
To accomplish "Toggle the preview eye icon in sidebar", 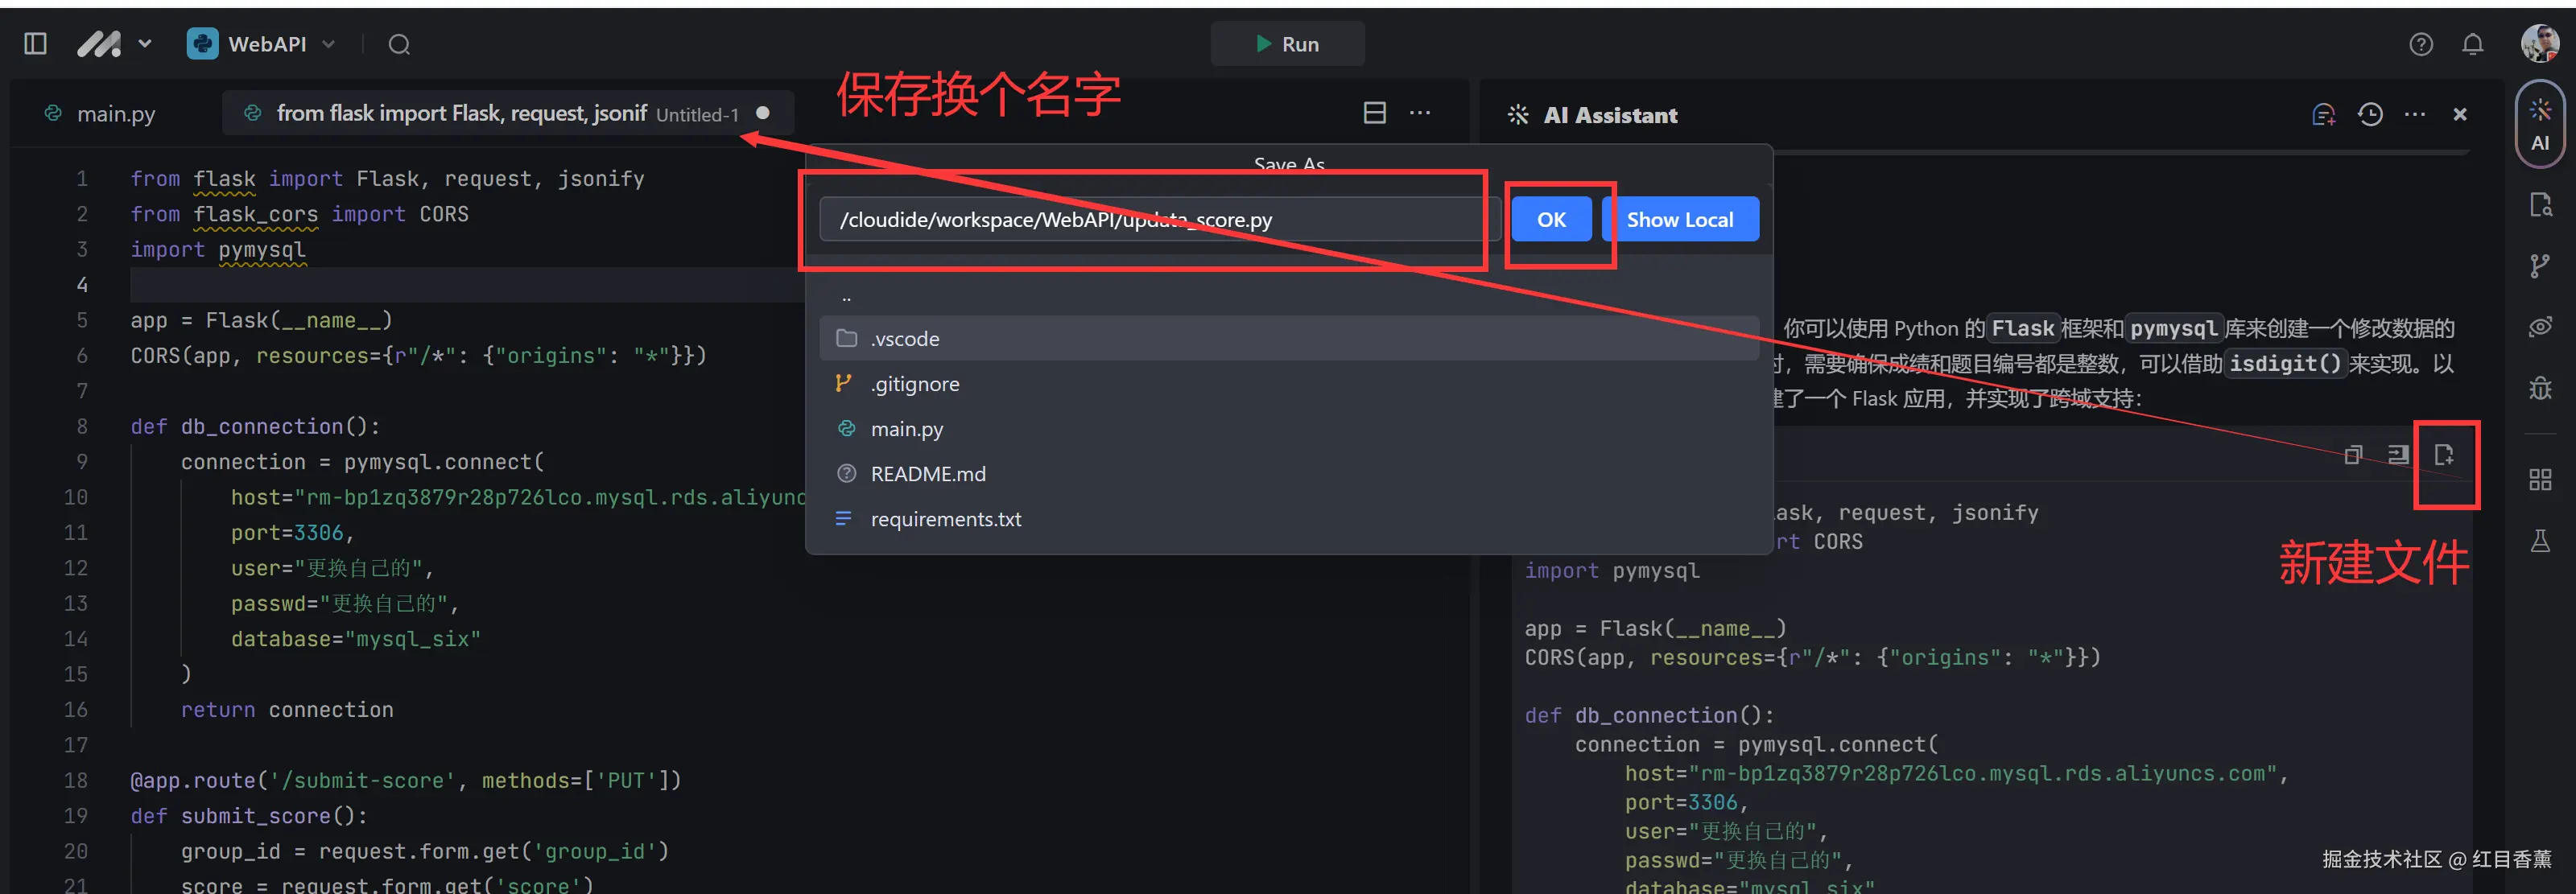I will pos(2539,327).
